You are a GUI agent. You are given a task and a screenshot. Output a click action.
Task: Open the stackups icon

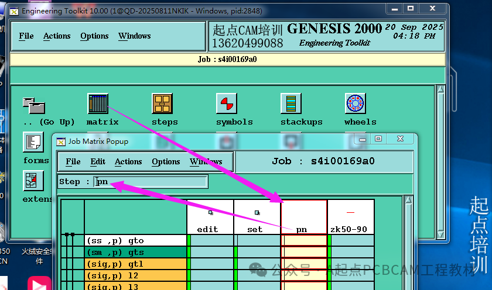(x=291, y=103)
